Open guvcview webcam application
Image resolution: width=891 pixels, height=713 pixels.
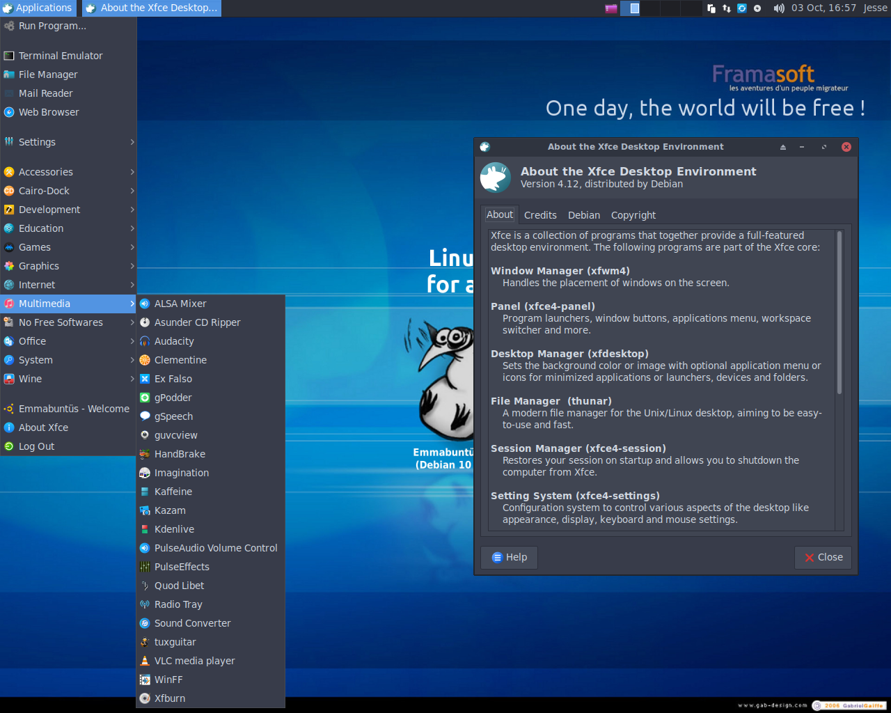coord(211,435)
